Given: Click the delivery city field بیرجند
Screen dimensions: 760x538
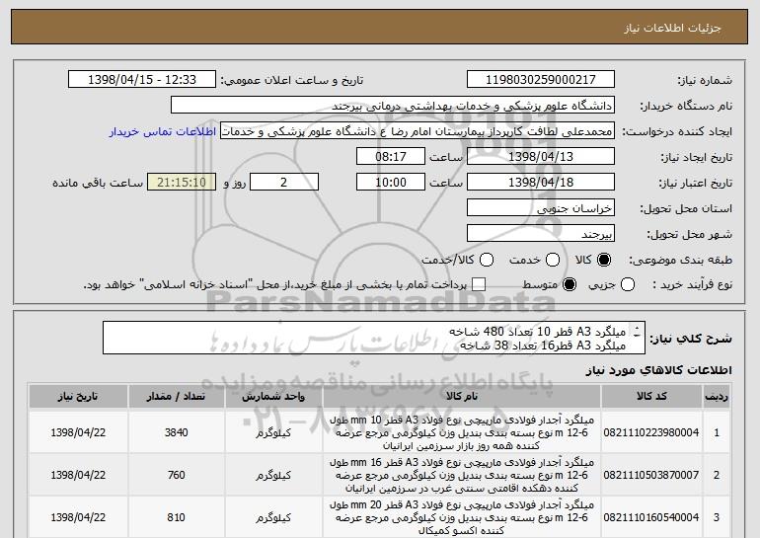Looking at the screenshot, I should tap(541, 234).
